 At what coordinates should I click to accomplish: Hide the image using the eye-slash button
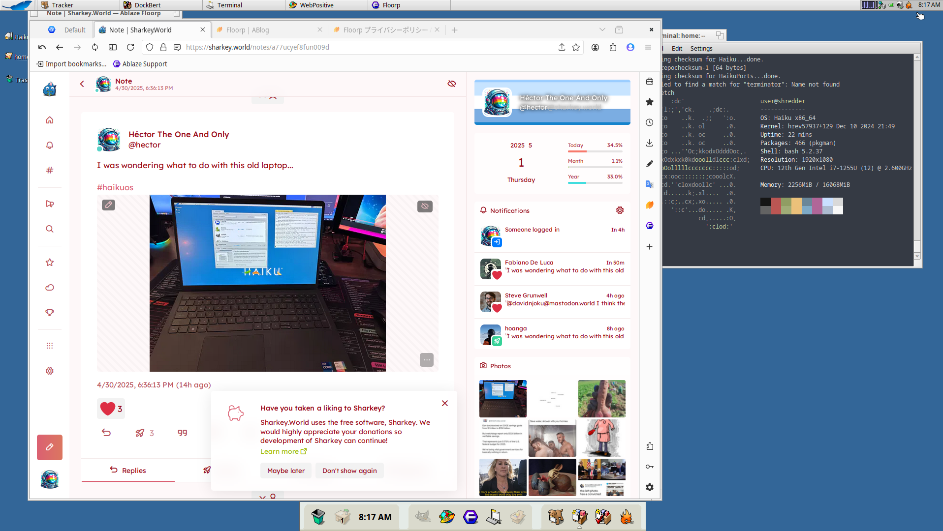pos(425,206)
